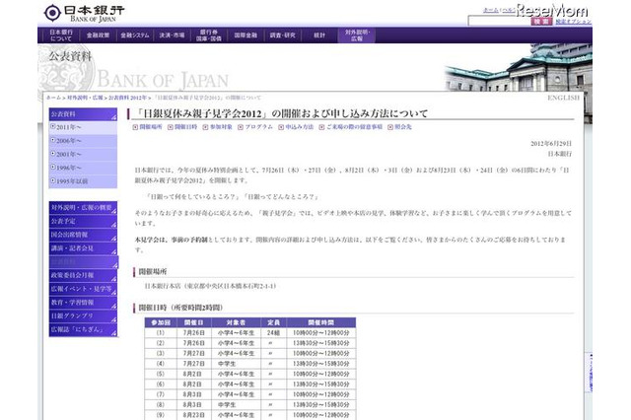
Task: Expand the 2001年～ sidebar item
Action: click(83, 155)
